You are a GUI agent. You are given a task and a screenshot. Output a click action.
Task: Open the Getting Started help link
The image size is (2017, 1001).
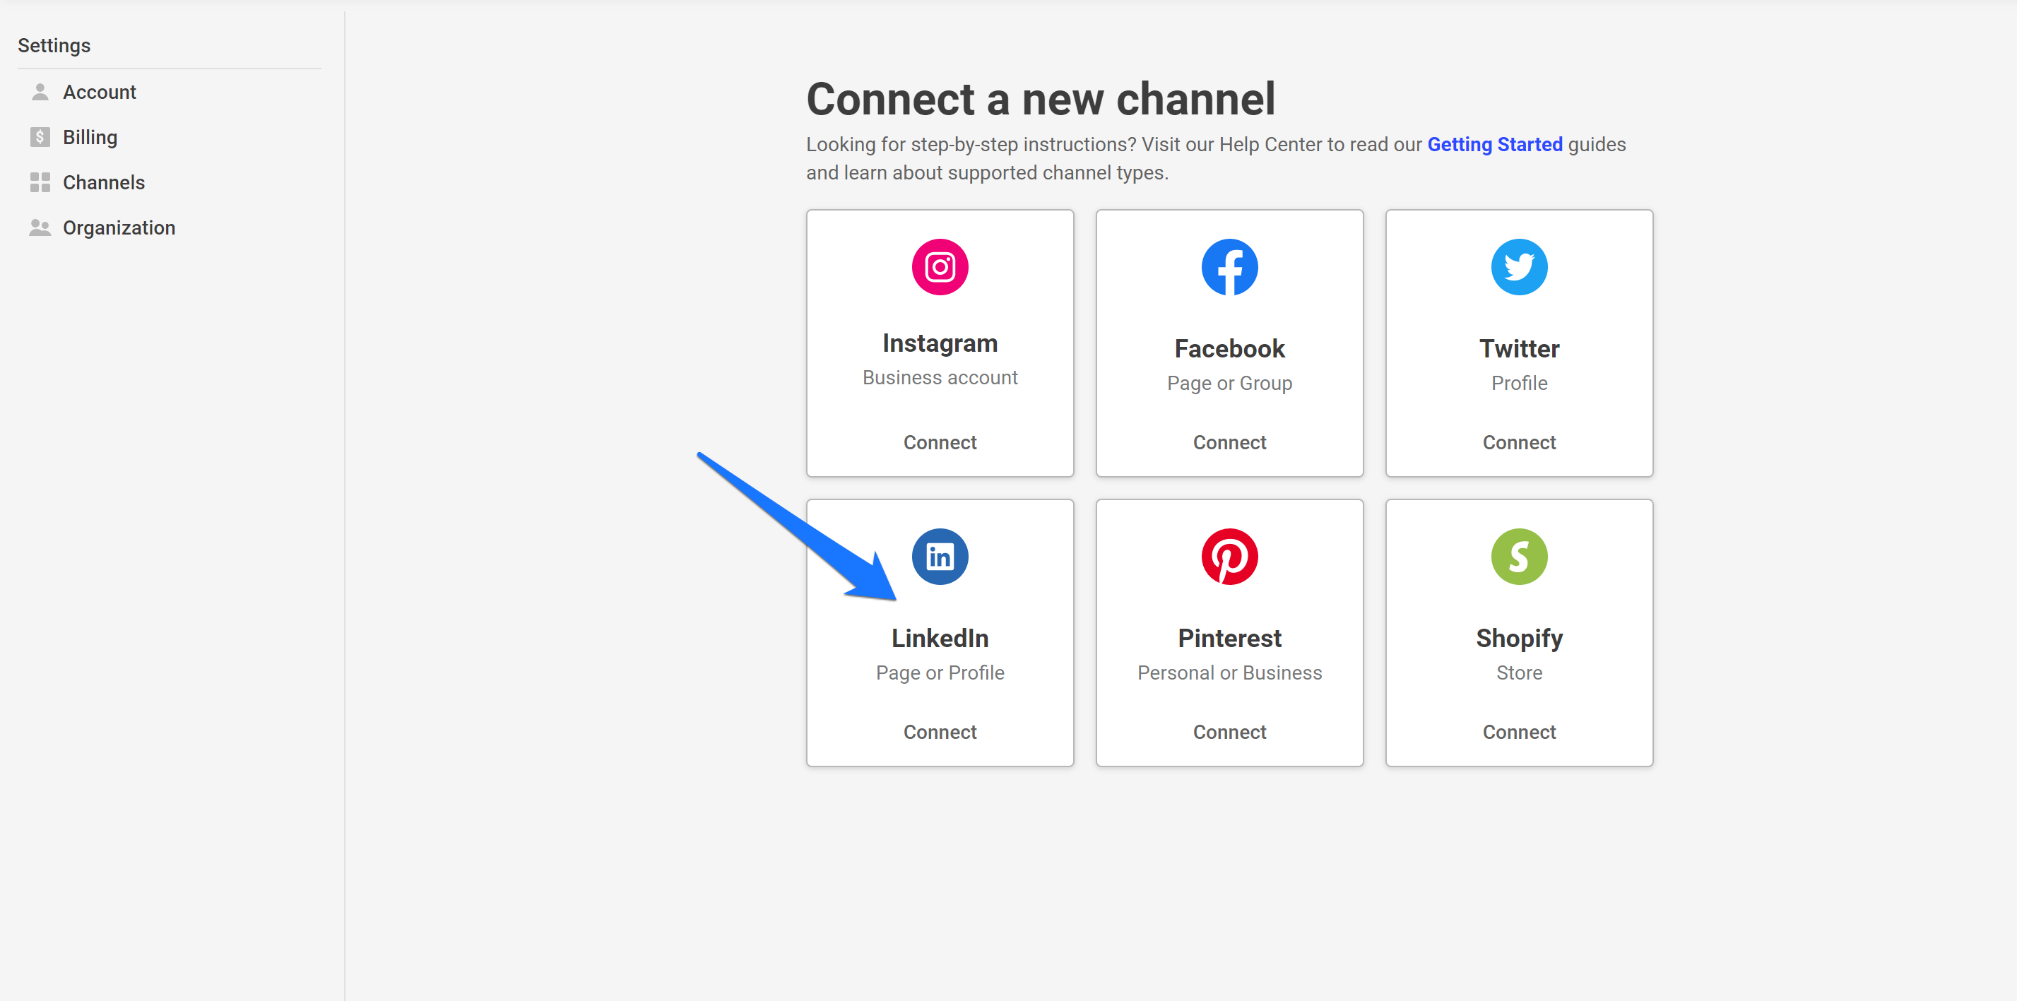point(1494,145)
